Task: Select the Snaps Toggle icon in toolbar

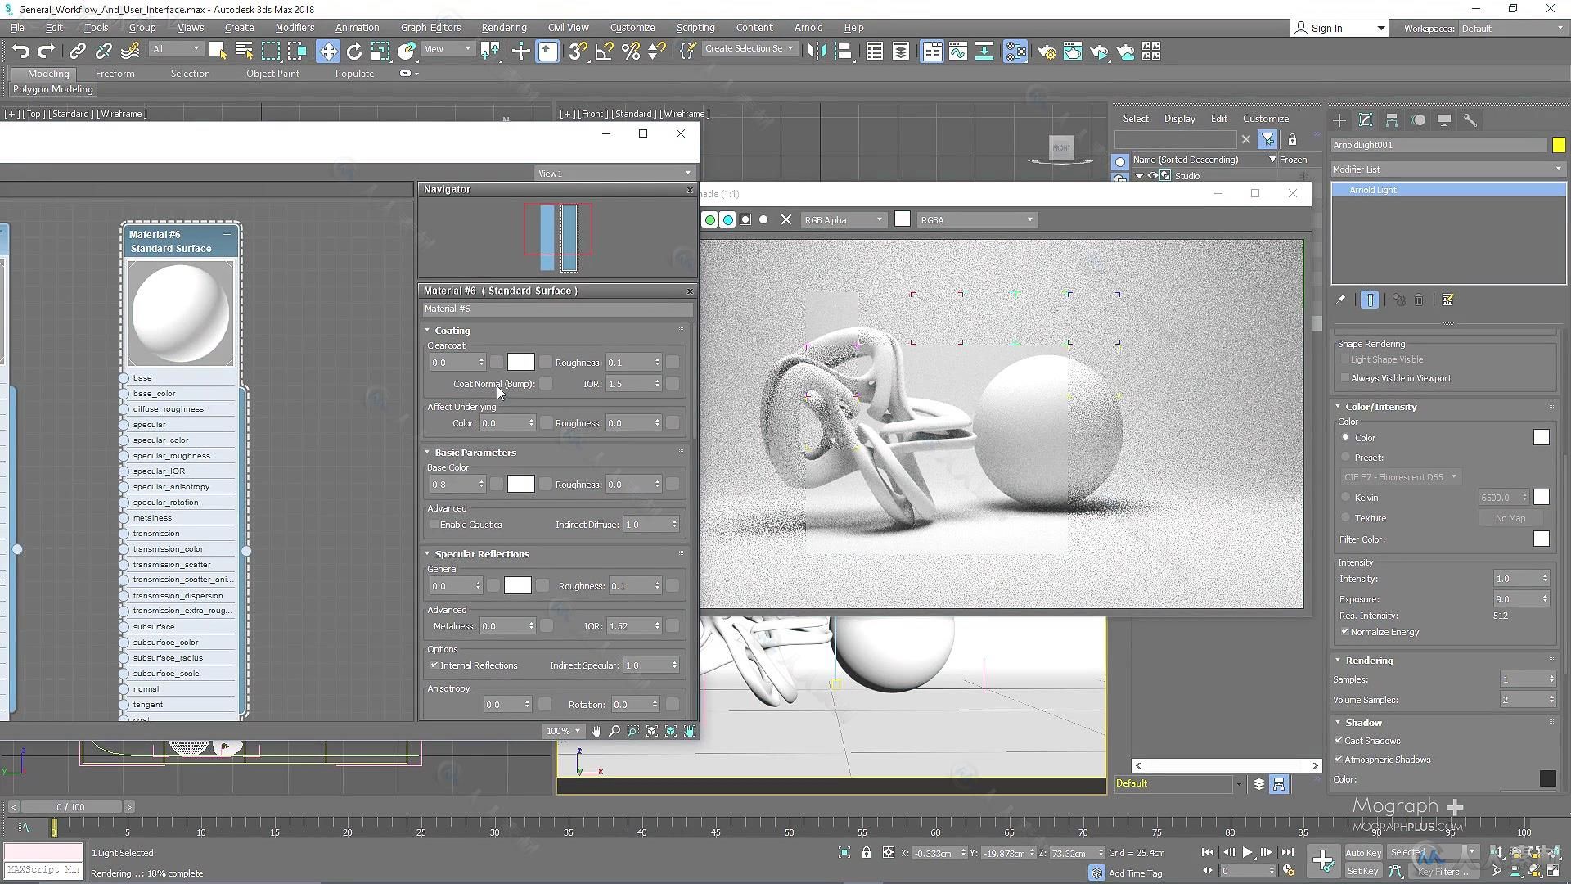Action: (577, 51)
